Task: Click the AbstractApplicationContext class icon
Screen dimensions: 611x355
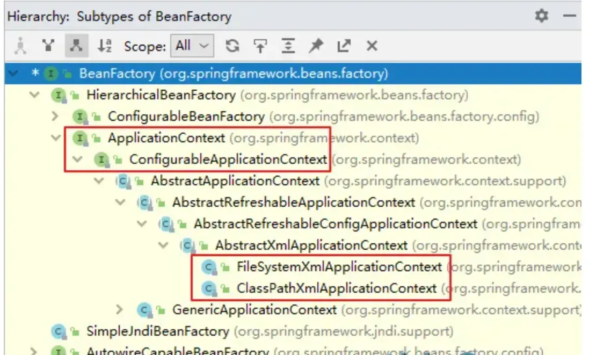Action: point(122,181)
